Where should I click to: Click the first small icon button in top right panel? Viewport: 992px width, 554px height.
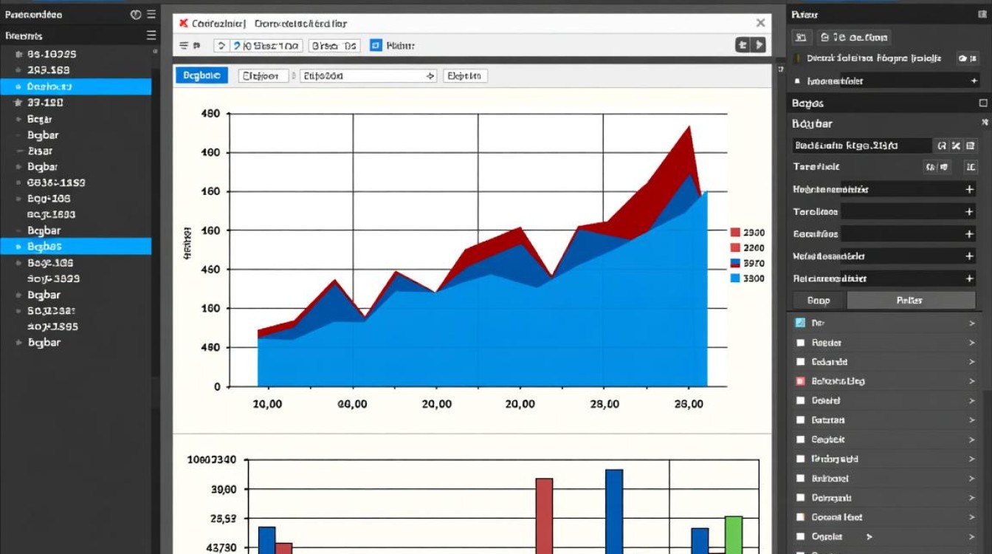pos(802,37)
